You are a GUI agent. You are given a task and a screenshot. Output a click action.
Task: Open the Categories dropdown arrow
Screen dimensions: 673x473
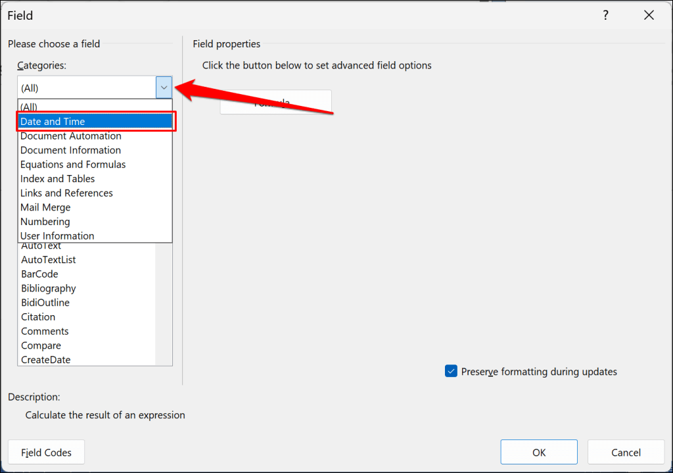click(x=164, y=87)
